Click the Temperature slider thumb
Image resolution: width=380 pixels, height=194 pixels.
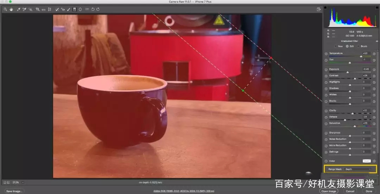361,57
